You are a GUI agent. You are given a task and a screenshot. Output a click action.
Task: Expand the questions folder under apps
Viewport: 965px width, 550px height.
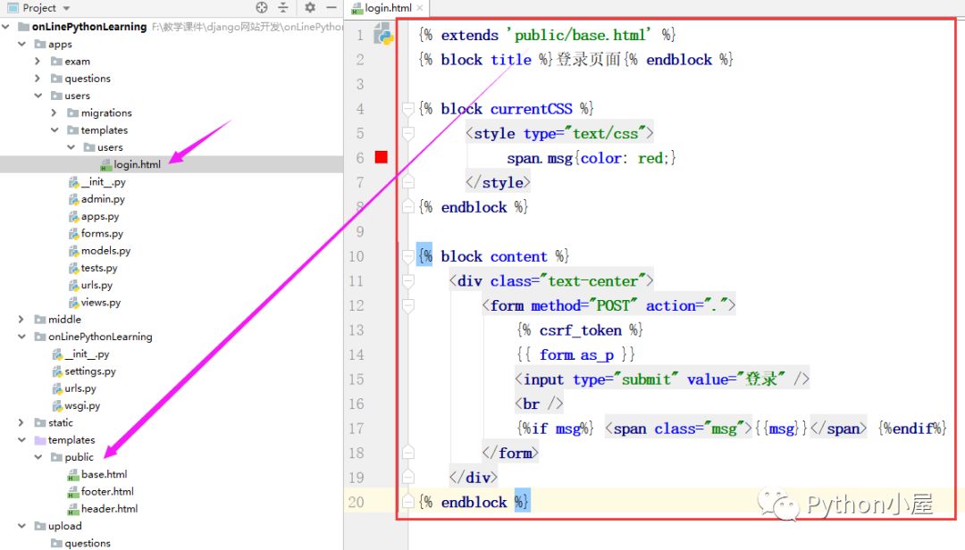tap(38, 79)
